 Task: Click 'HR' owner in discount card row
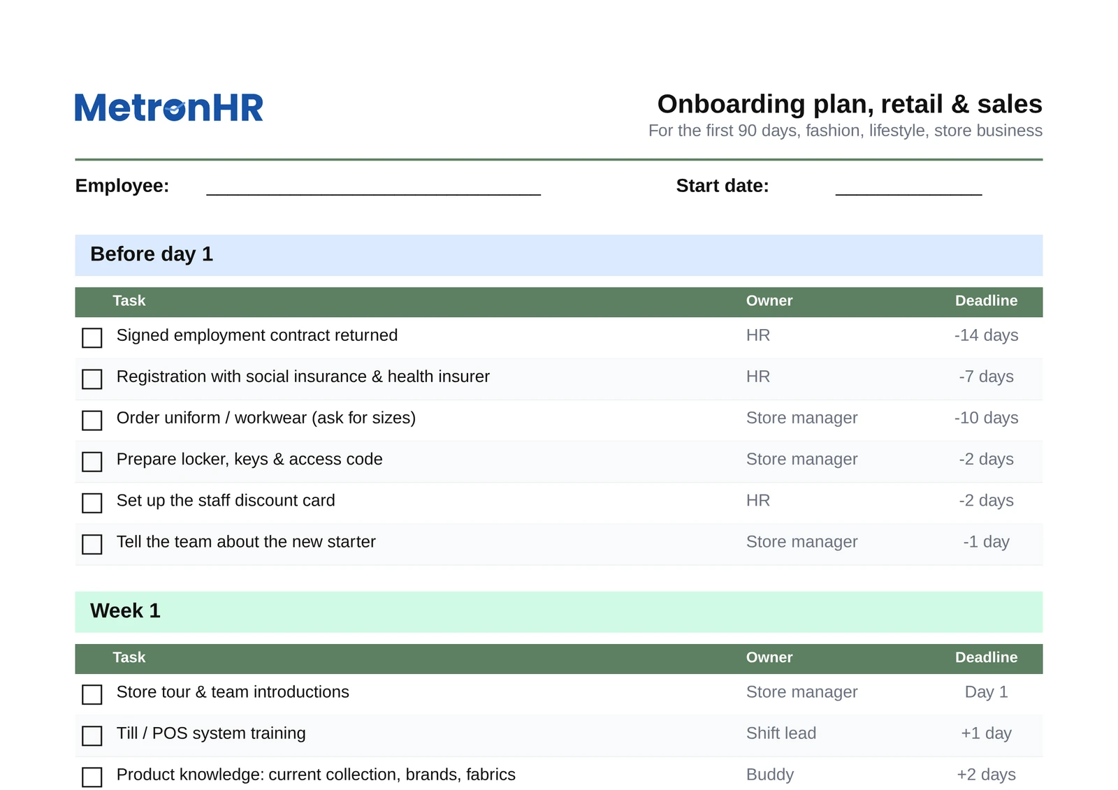(758, 501)
